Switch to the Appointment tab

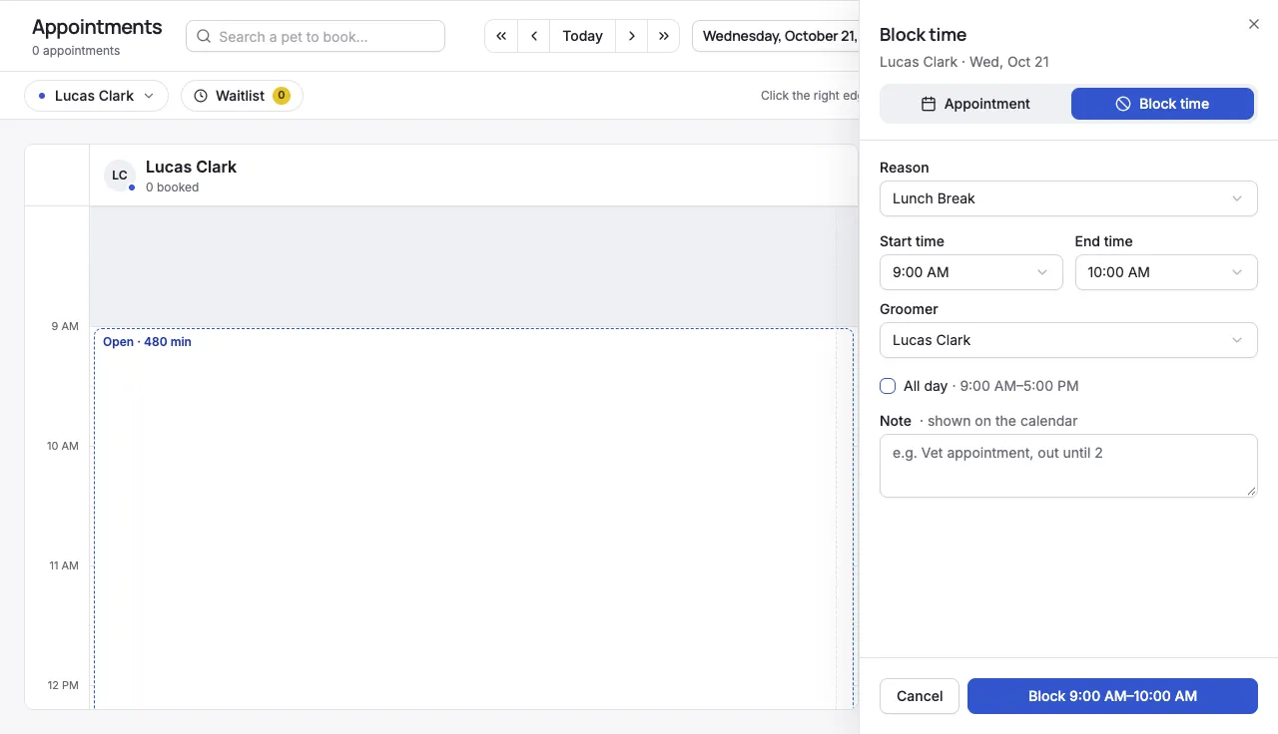coord(975,104)
